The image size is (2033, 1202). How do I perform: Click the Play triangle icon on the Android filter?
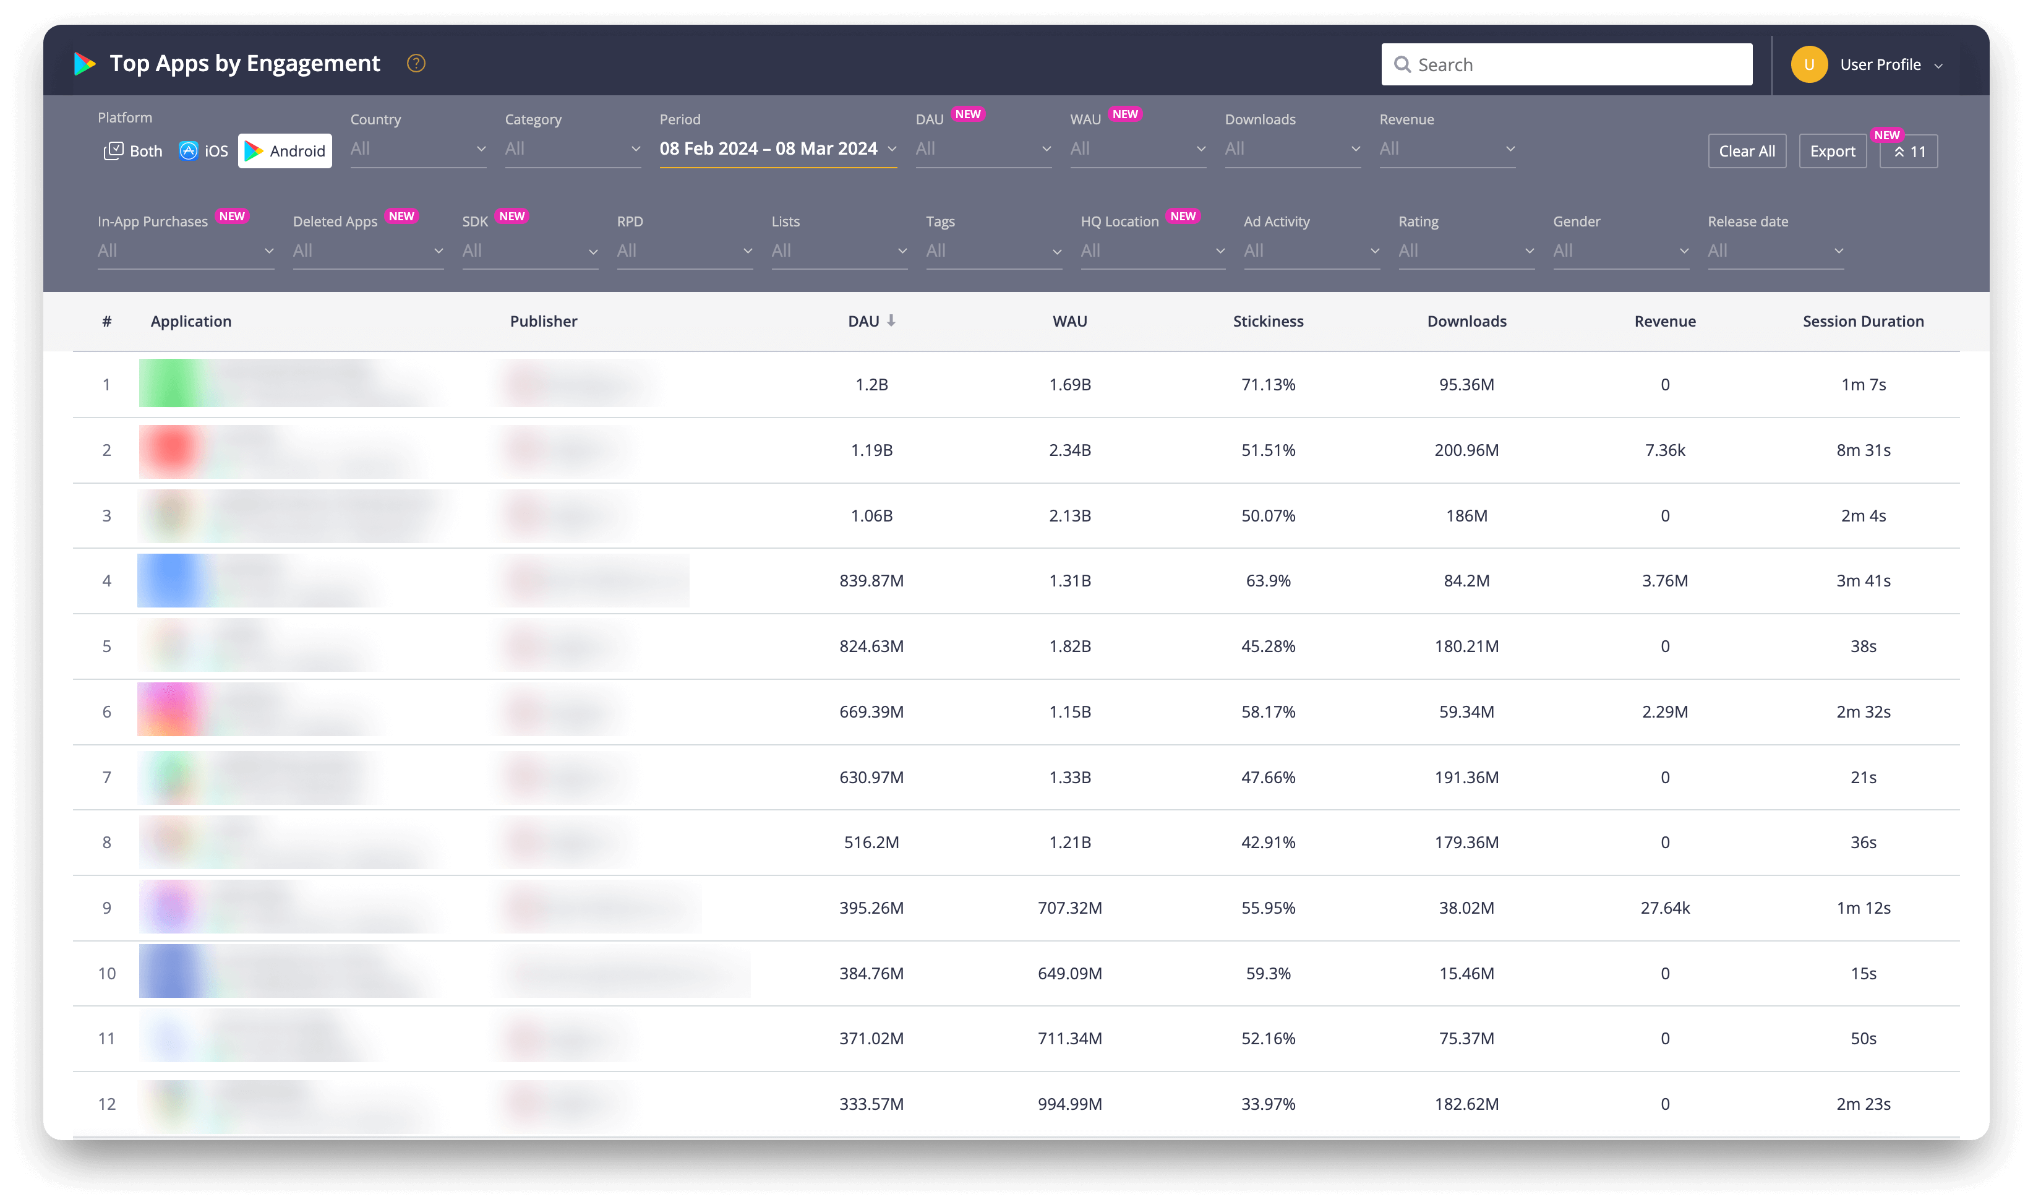(x=254, y=151)
